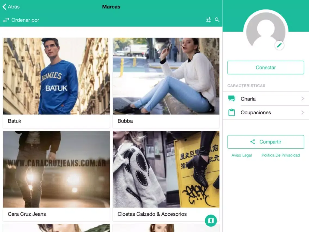The height and width of the screenshot is (232, 309).
Task: Expand the Ocupaciones row chevron
Action: (302, 112)
